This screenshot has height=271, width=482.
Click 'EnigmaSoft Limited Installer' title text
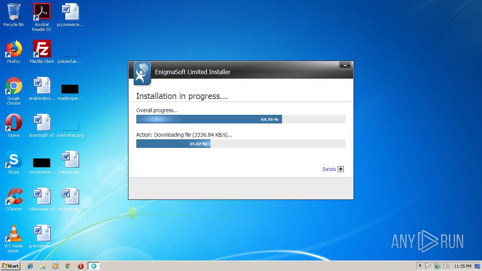point(192,72)
